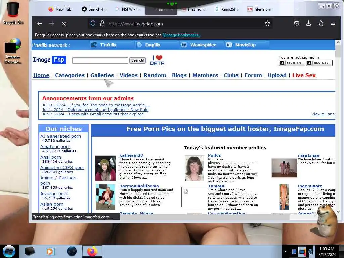Bookmark the page with the star icon
This screenshot has height=258, width=344.
coord(267,23)
